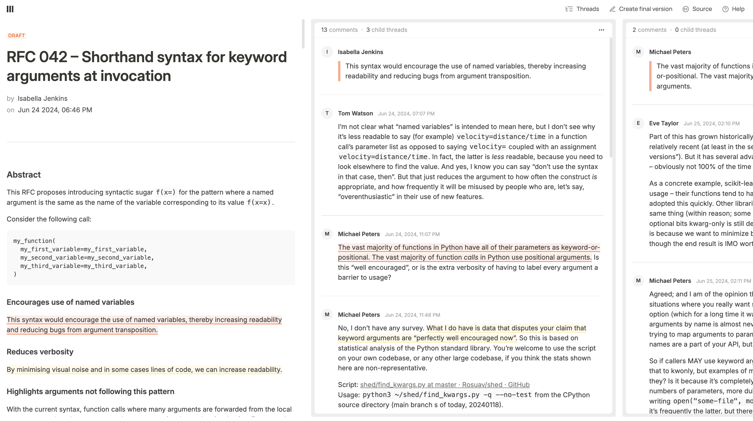The height and width of the screenshot is (421, 753).
Task: Click the first thread panel's scrollbar
Action: [611, 98]
